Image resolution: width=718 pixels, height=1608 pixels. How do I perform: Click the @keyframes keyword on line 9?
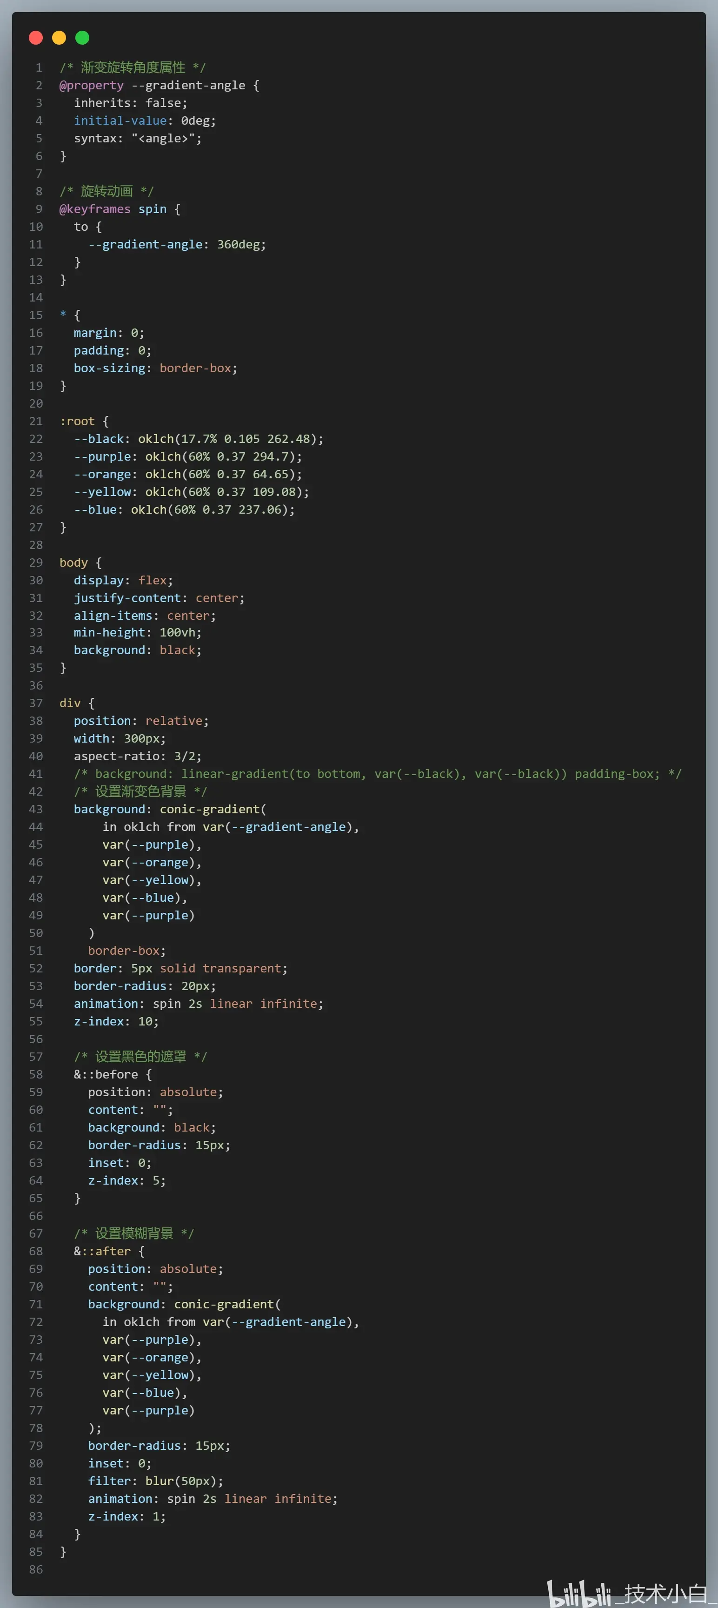coord(95,209)
